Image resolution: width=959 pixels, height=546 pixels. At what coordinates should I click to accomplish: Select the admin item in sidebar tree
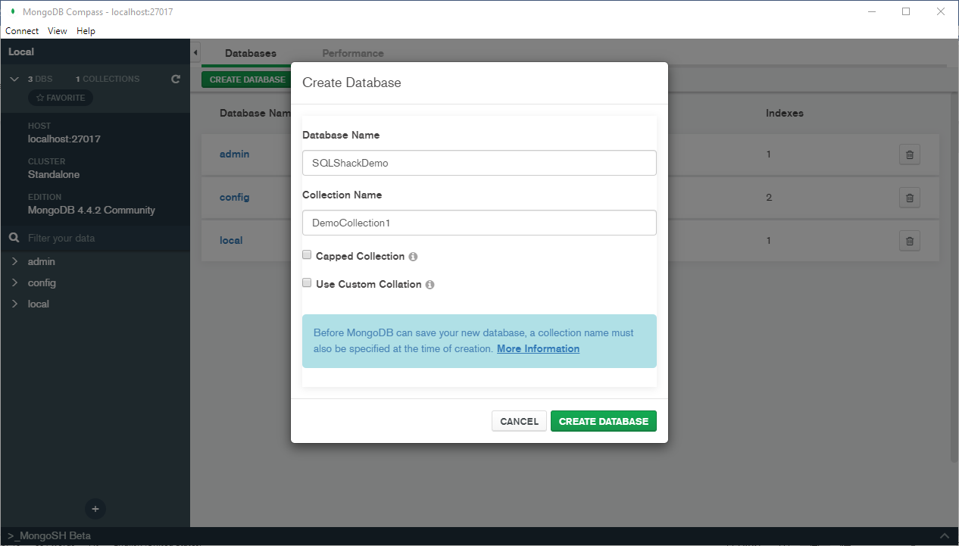pos(42,261)
